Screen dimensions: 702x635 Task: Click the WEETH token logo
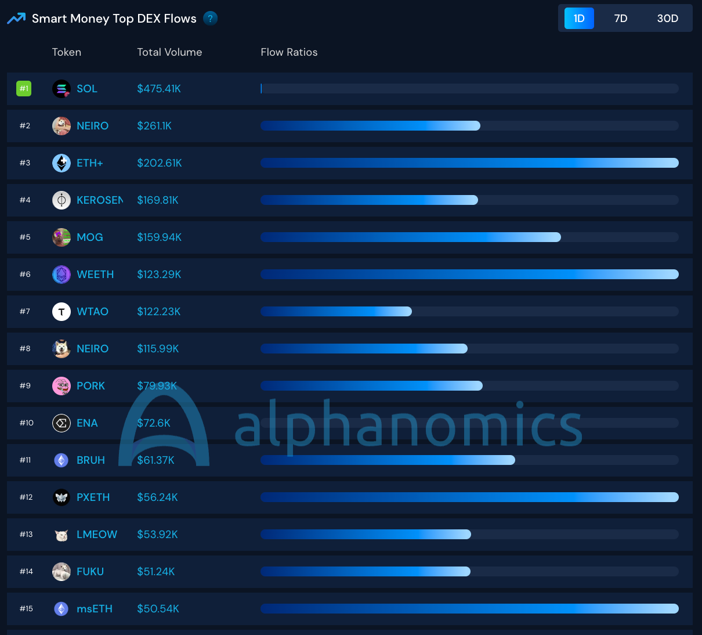click(x=61, y=275)
